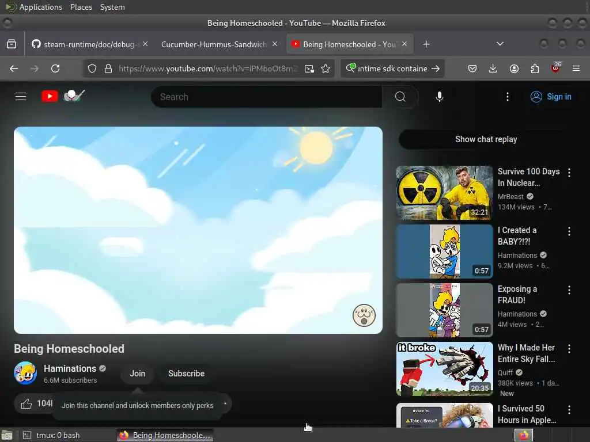
Task: Open Firefox account icon
Action: click(514, 68)
